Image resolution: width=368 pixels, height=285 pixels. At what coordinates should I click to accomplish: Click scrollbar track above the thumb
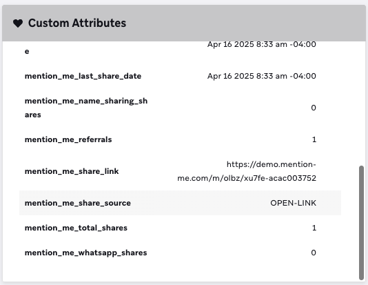[361, 104]
